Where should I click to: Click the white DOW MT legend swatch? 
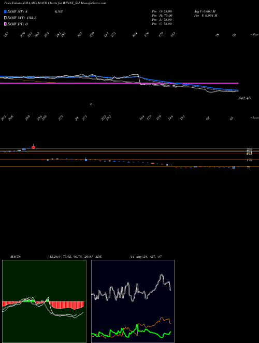5,18
